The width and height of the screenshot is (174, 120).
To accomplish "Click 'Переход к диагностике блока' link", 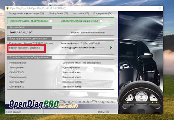I will pos(78,47).
